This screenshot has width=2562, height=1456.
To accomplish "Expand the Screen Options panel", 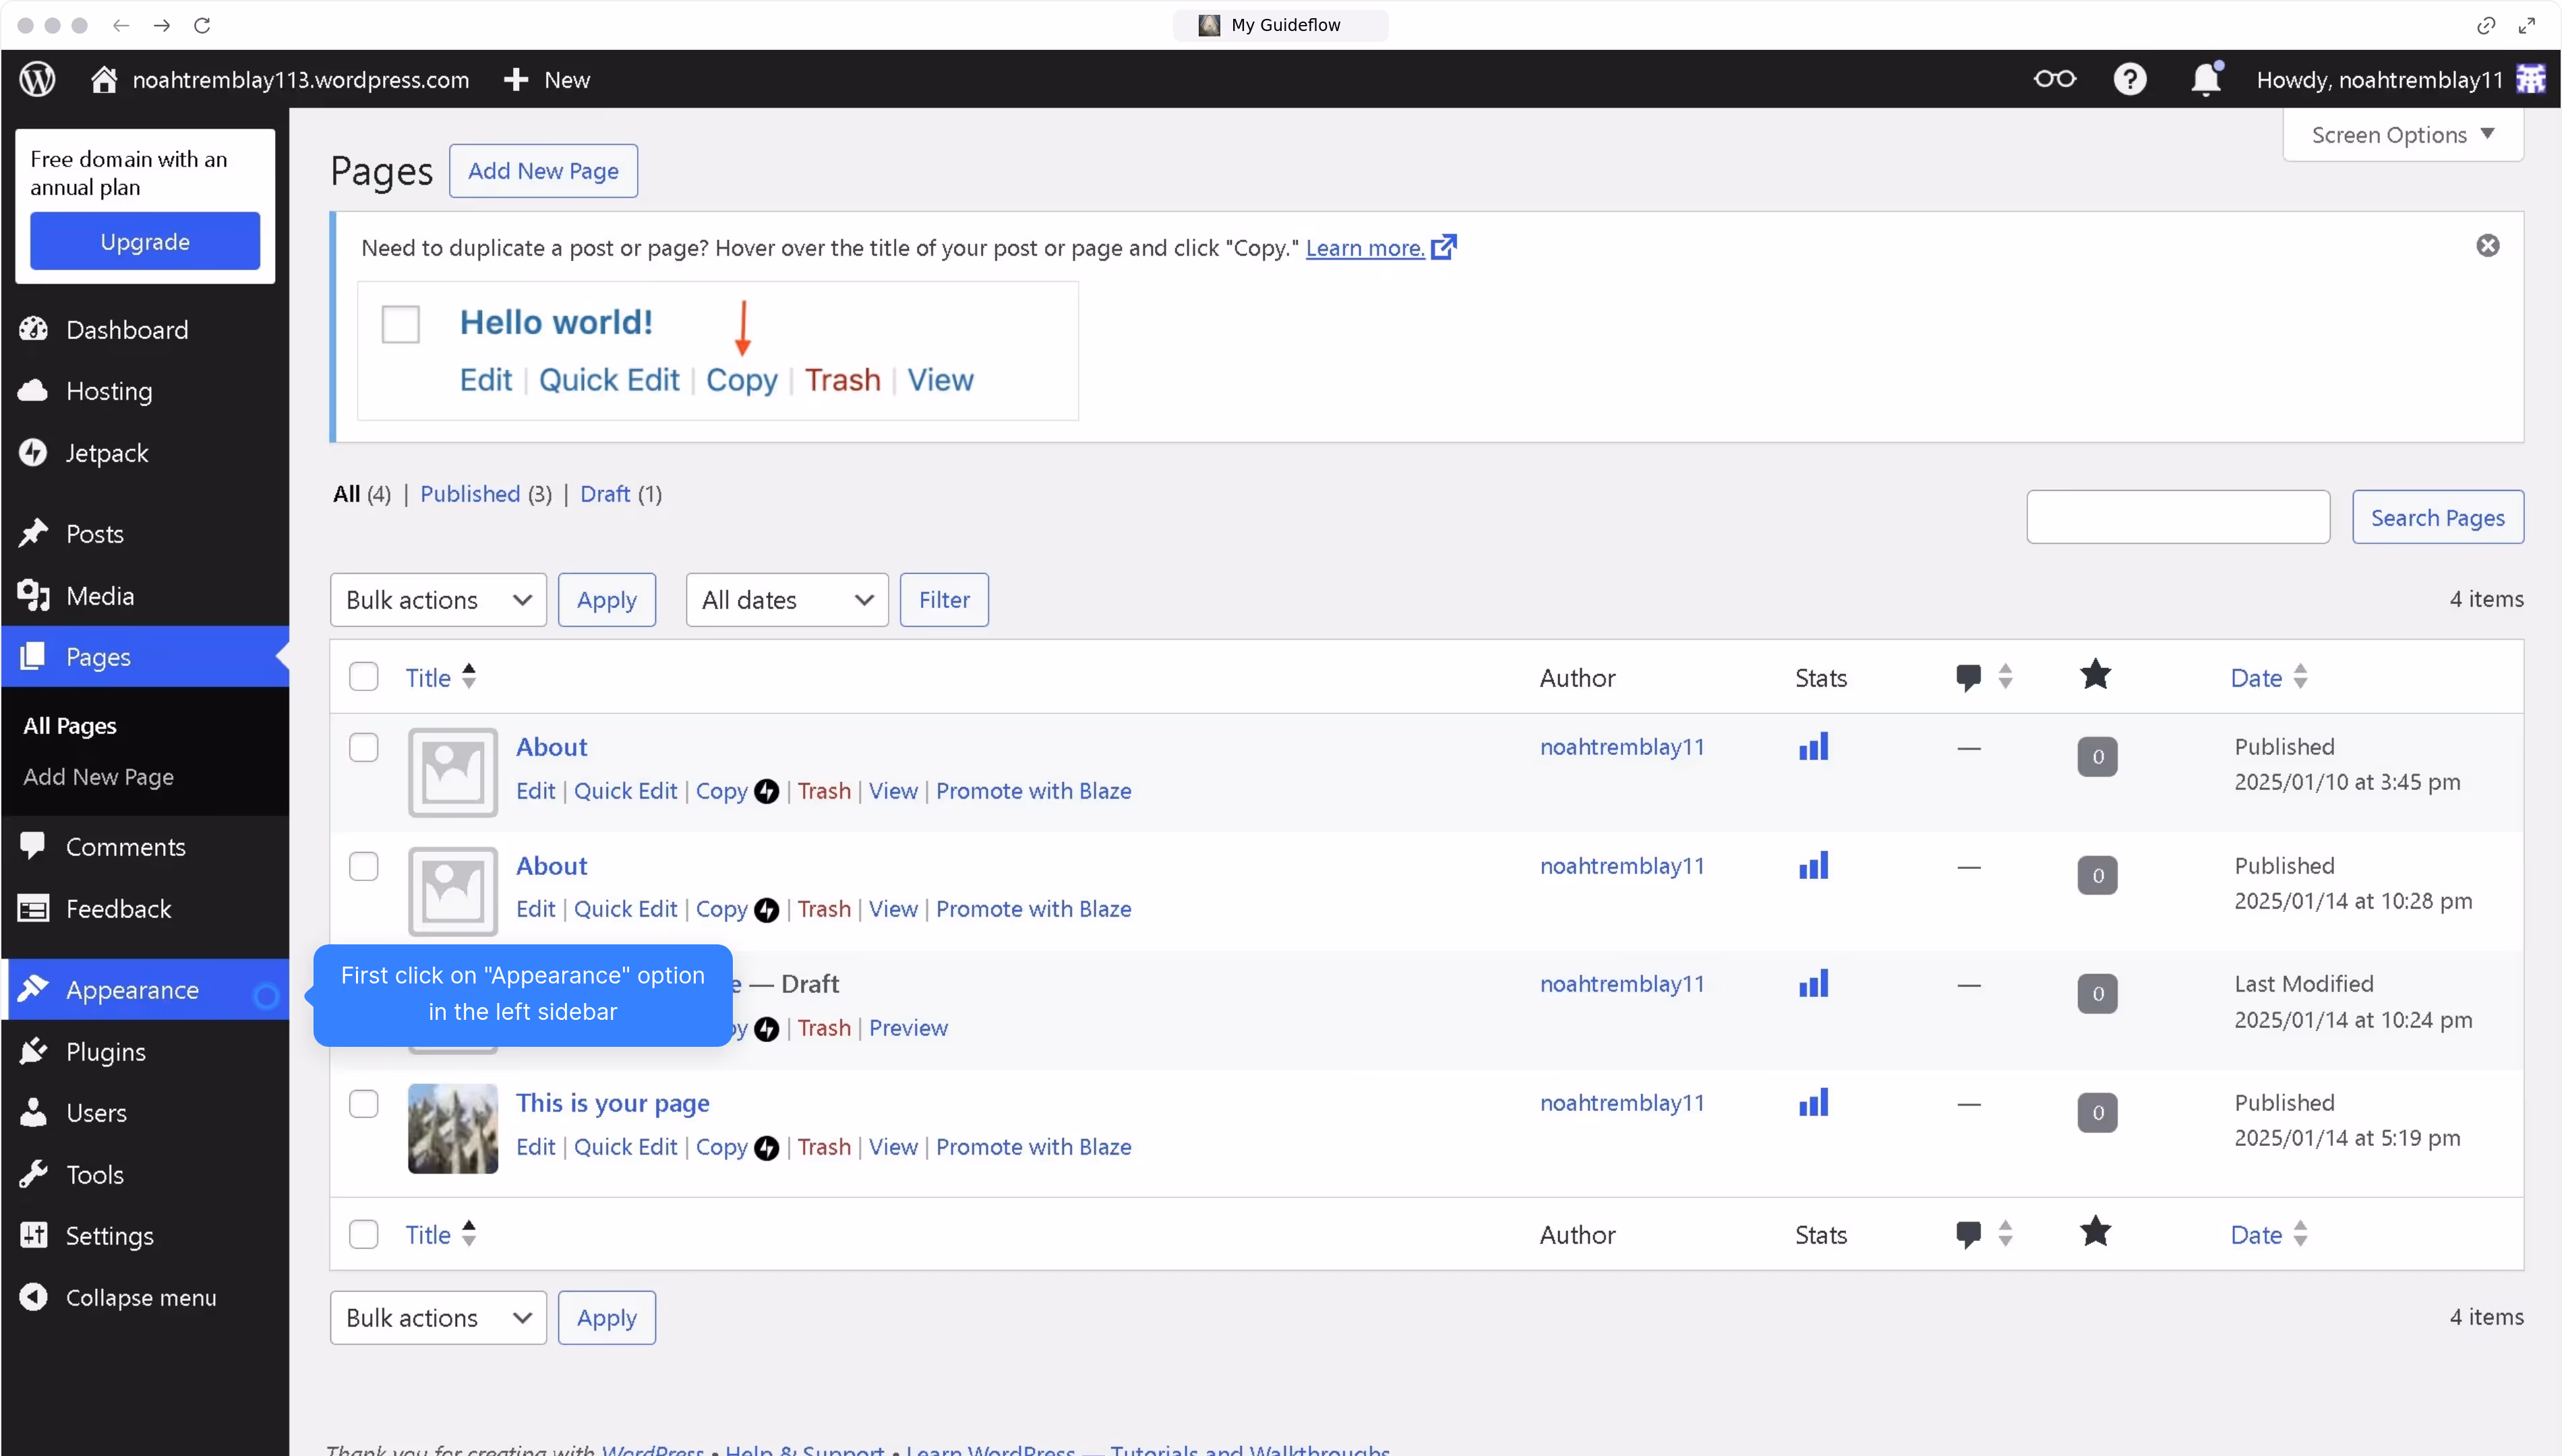I will [x=2402, y=135].
